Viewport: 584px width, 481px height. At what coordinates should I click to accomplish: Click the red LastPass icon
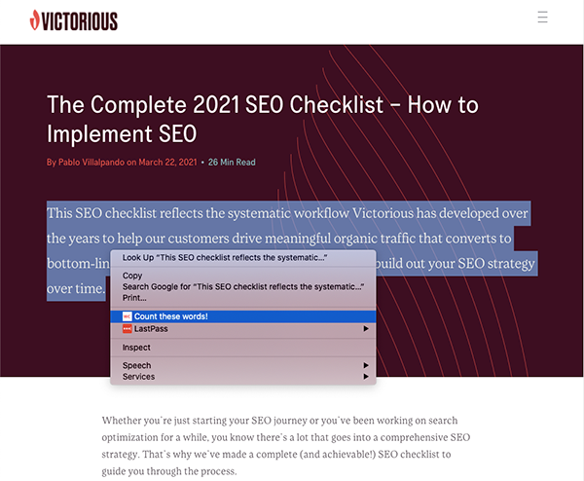click(x=127, y=329)
